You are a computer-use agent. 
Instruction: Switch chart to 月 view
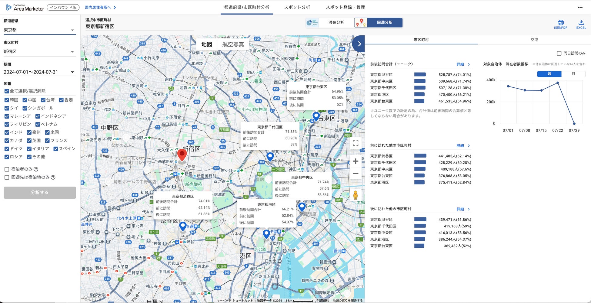[573, 74]
